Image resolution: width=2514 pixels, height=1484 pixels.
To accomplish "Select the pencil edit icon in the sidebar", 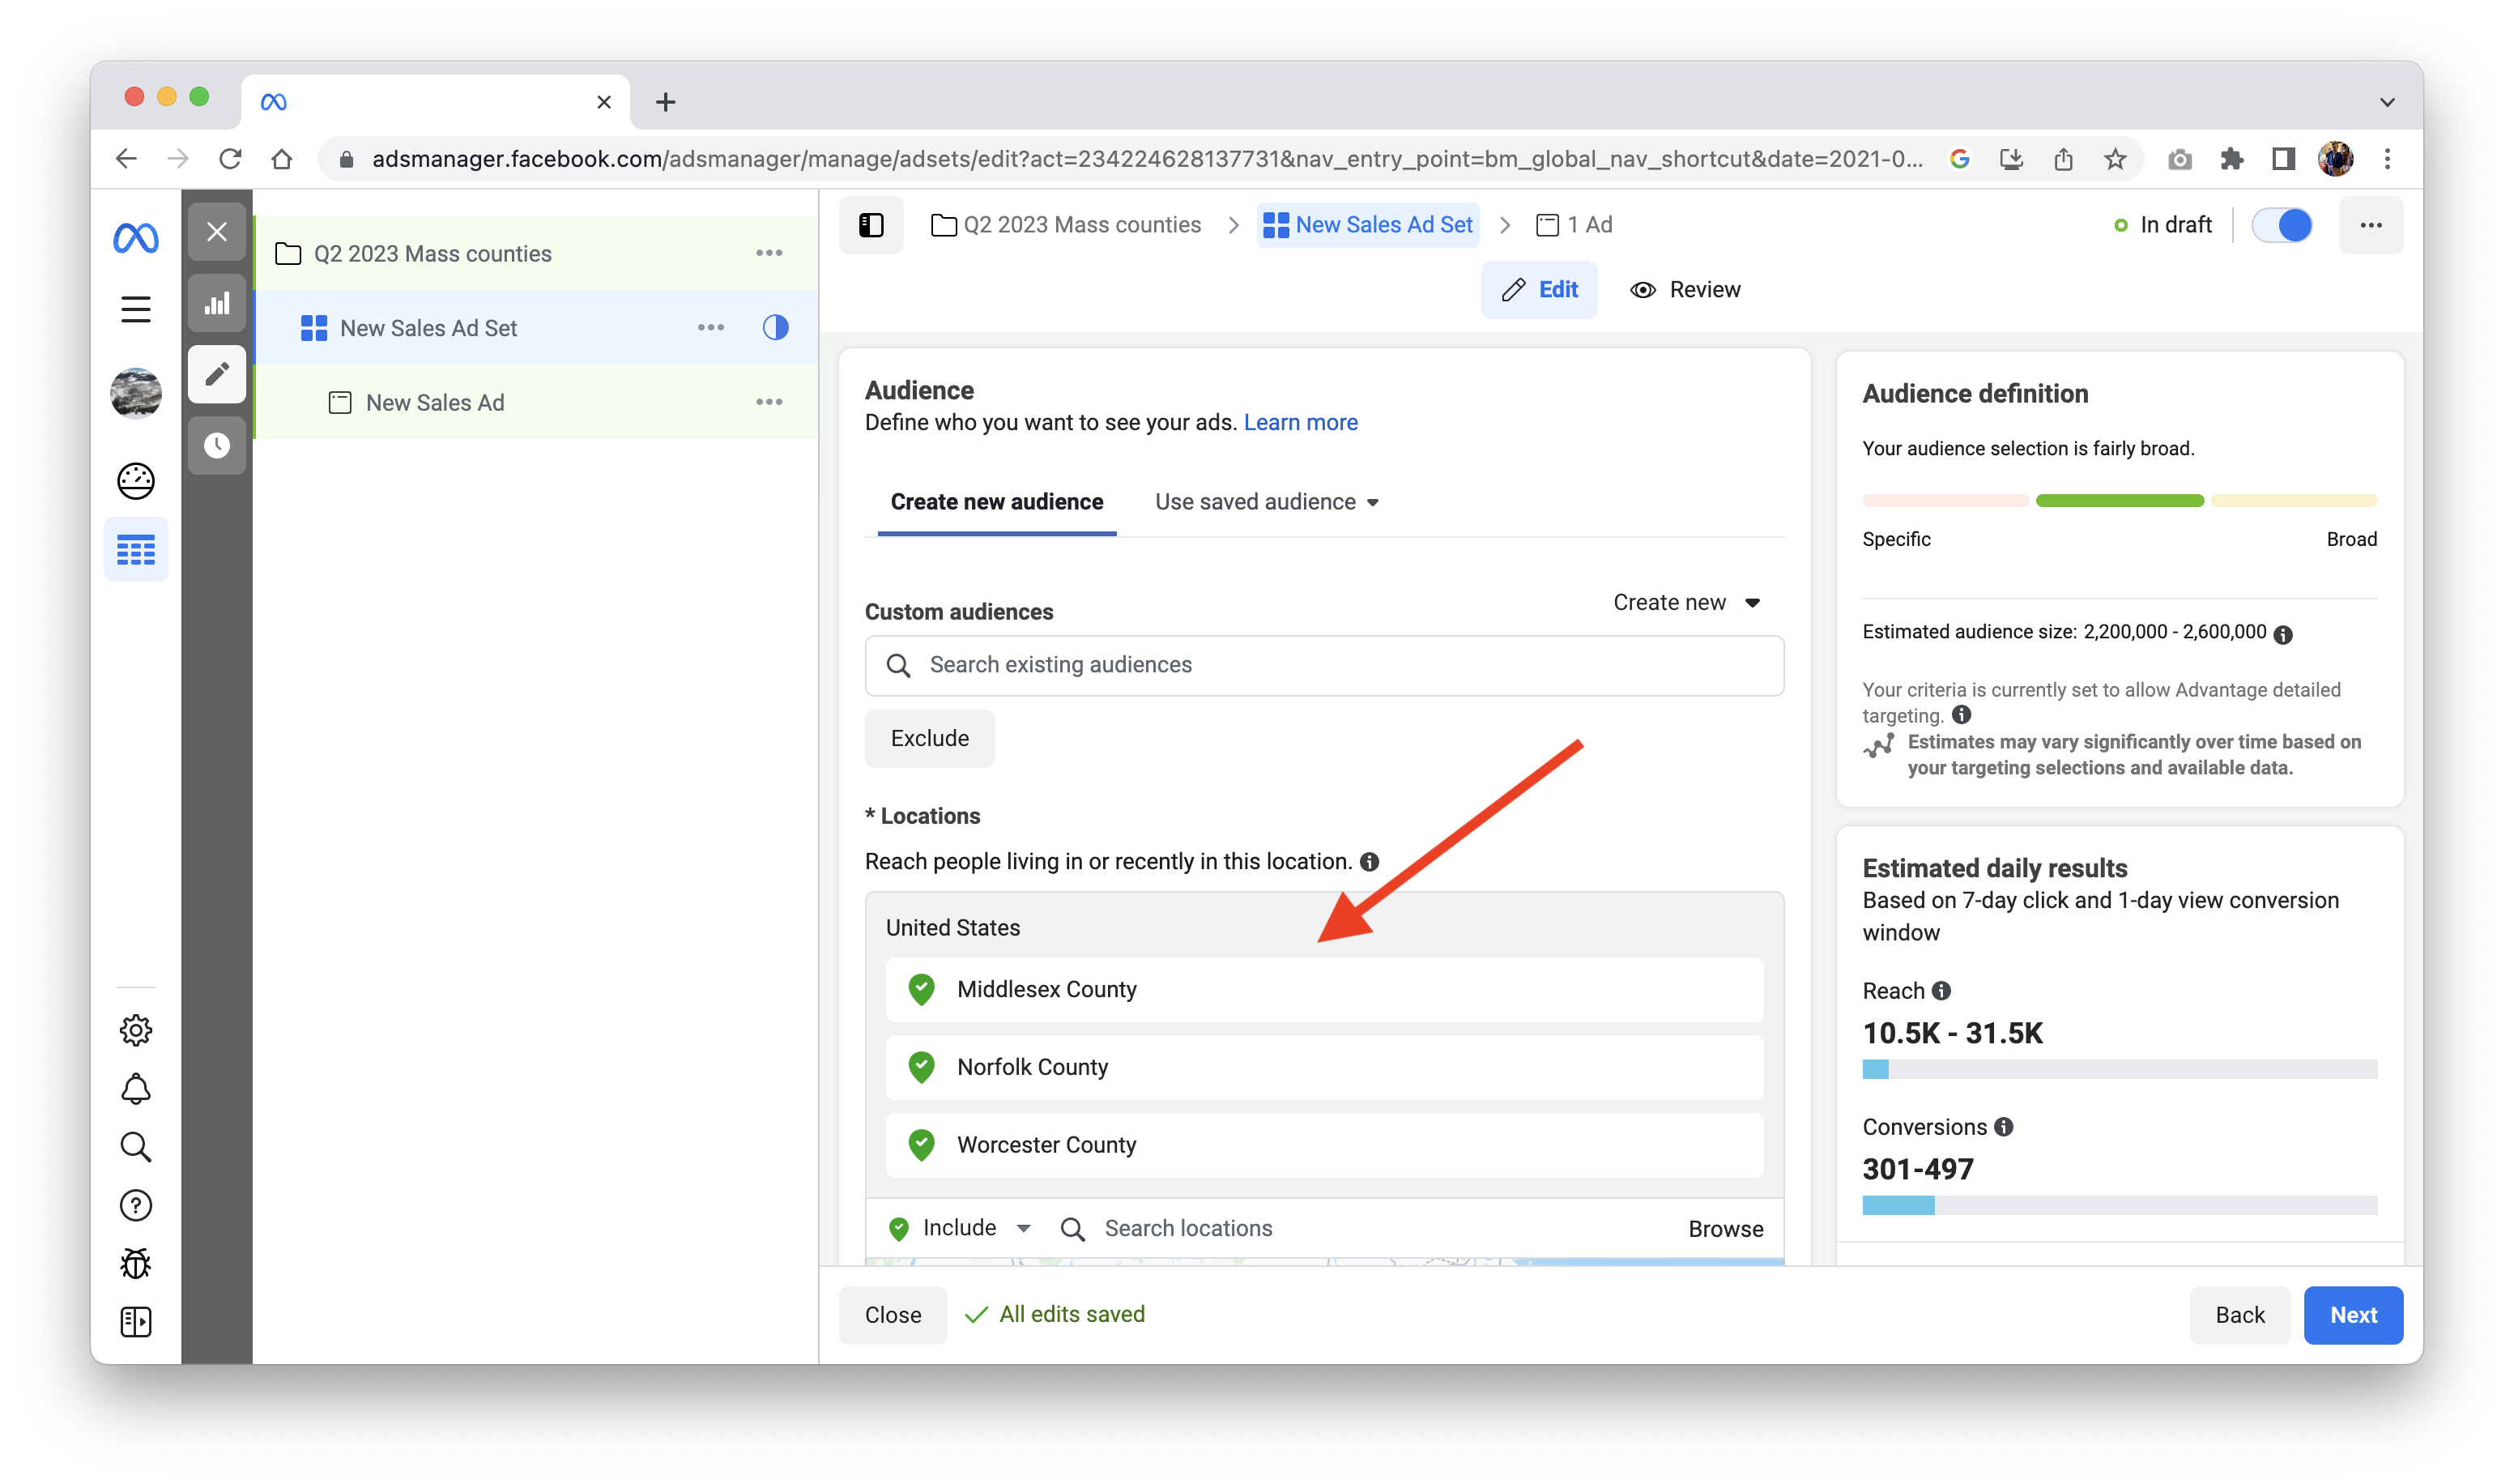I will tap(217, 374).
